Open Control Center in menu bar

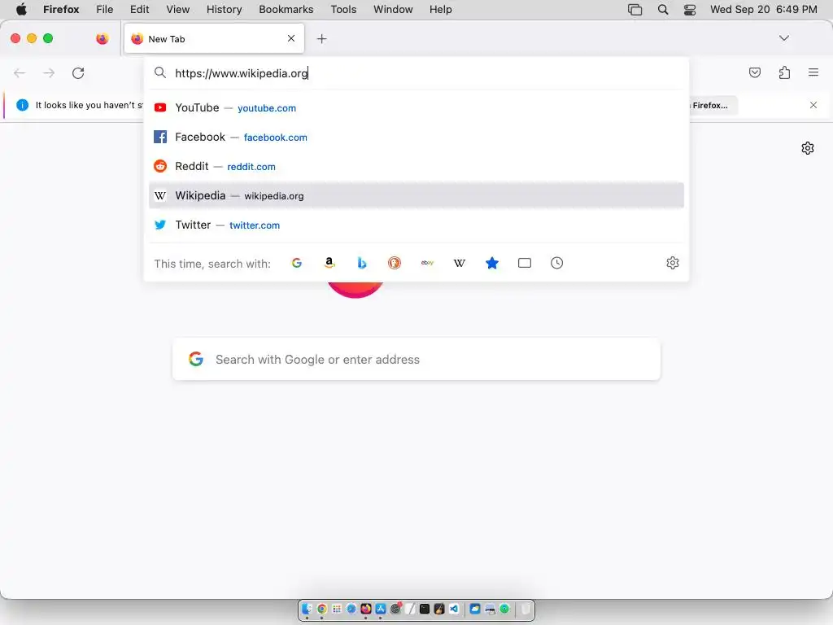click(x=690, y=10)
